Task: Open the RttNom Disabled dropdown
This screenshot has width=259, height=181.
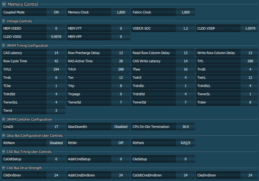Action: click(56, 143)
